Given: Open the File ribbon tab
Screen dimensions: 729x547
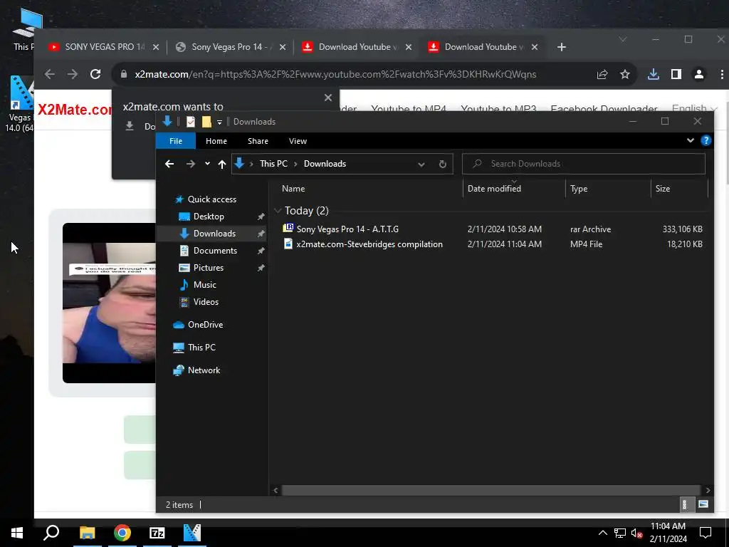Looking at the screenshot, I should 176,141.
